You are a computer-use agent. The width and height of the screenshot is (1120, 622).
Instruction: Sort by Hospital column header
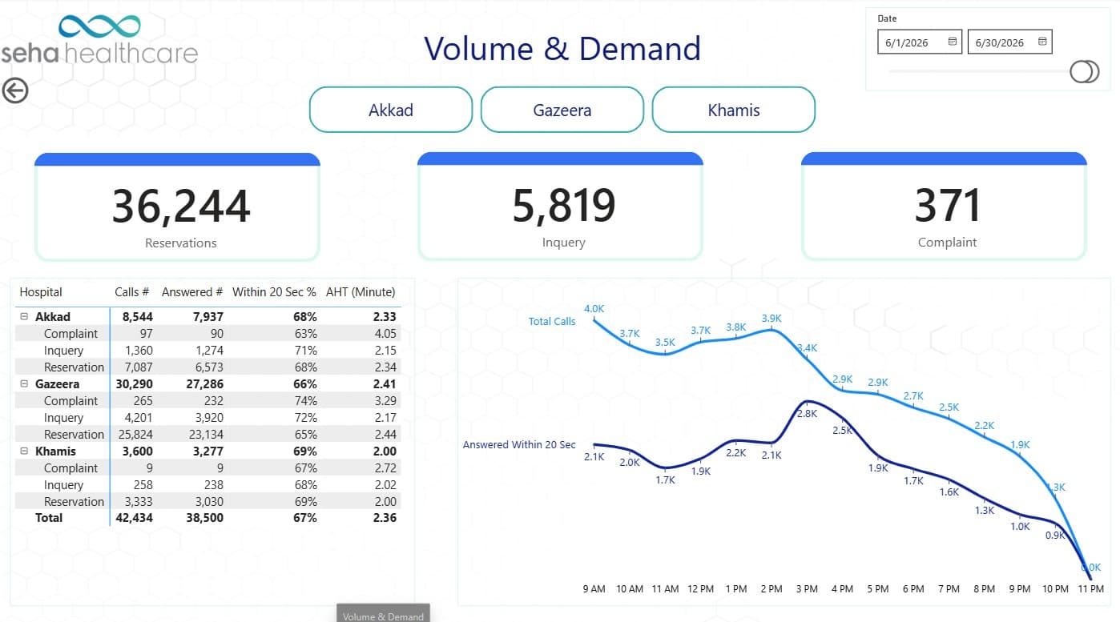(41, 292)
